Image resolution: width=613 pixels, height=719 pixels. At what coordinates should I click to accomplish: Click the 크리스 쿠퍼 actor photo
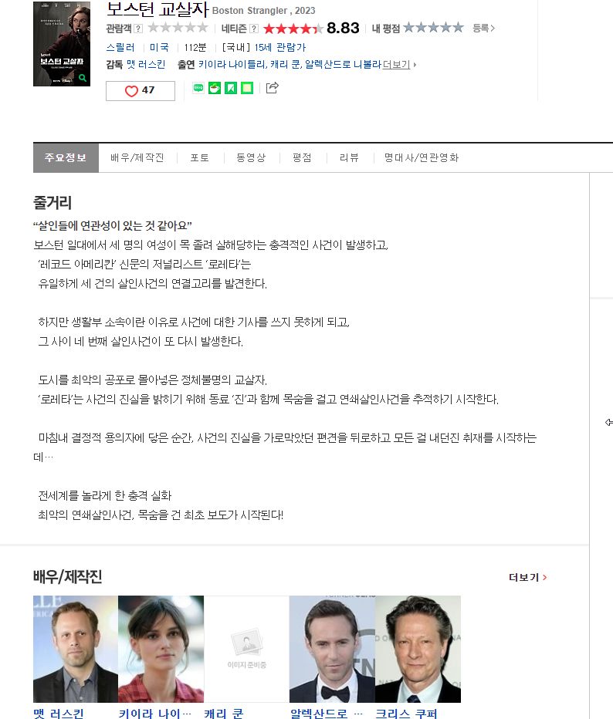(x=418, y=649)
